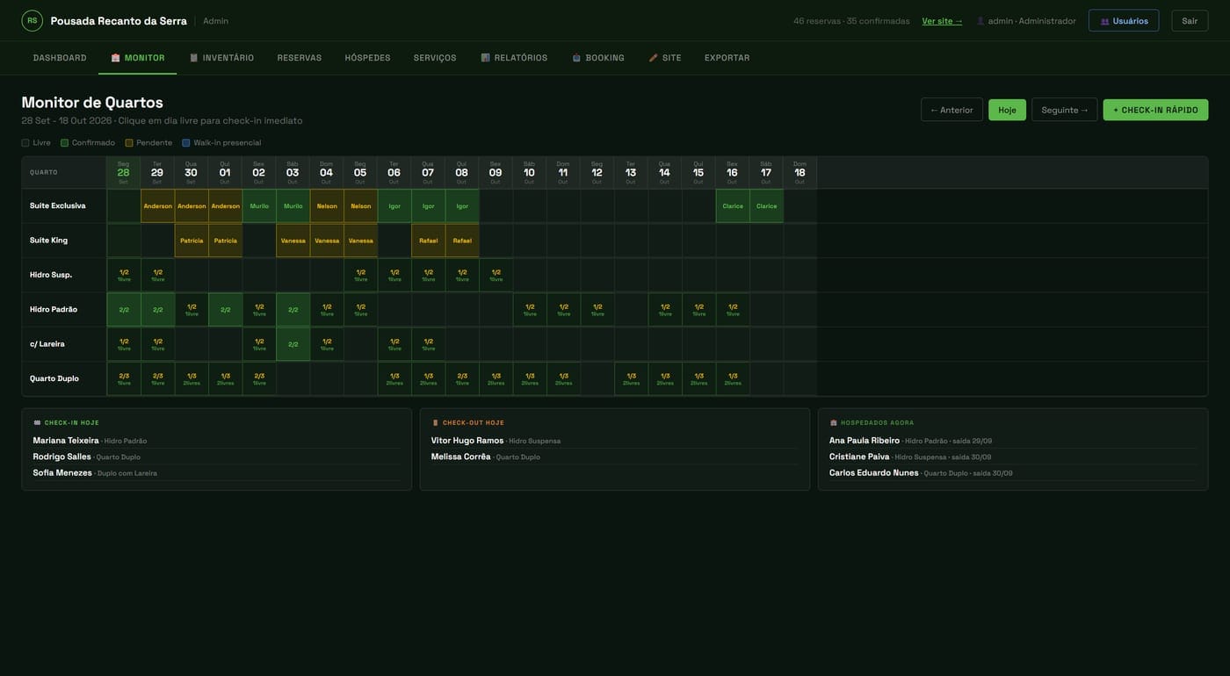Start a Check-in Rápido
The image size is (1230, 676).
coord(1155,110)
